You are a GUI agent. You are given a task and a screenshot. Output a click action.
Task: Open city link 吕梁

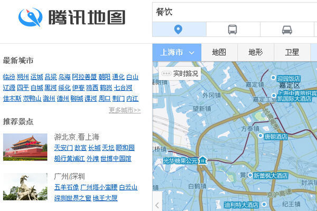[51, 77]
